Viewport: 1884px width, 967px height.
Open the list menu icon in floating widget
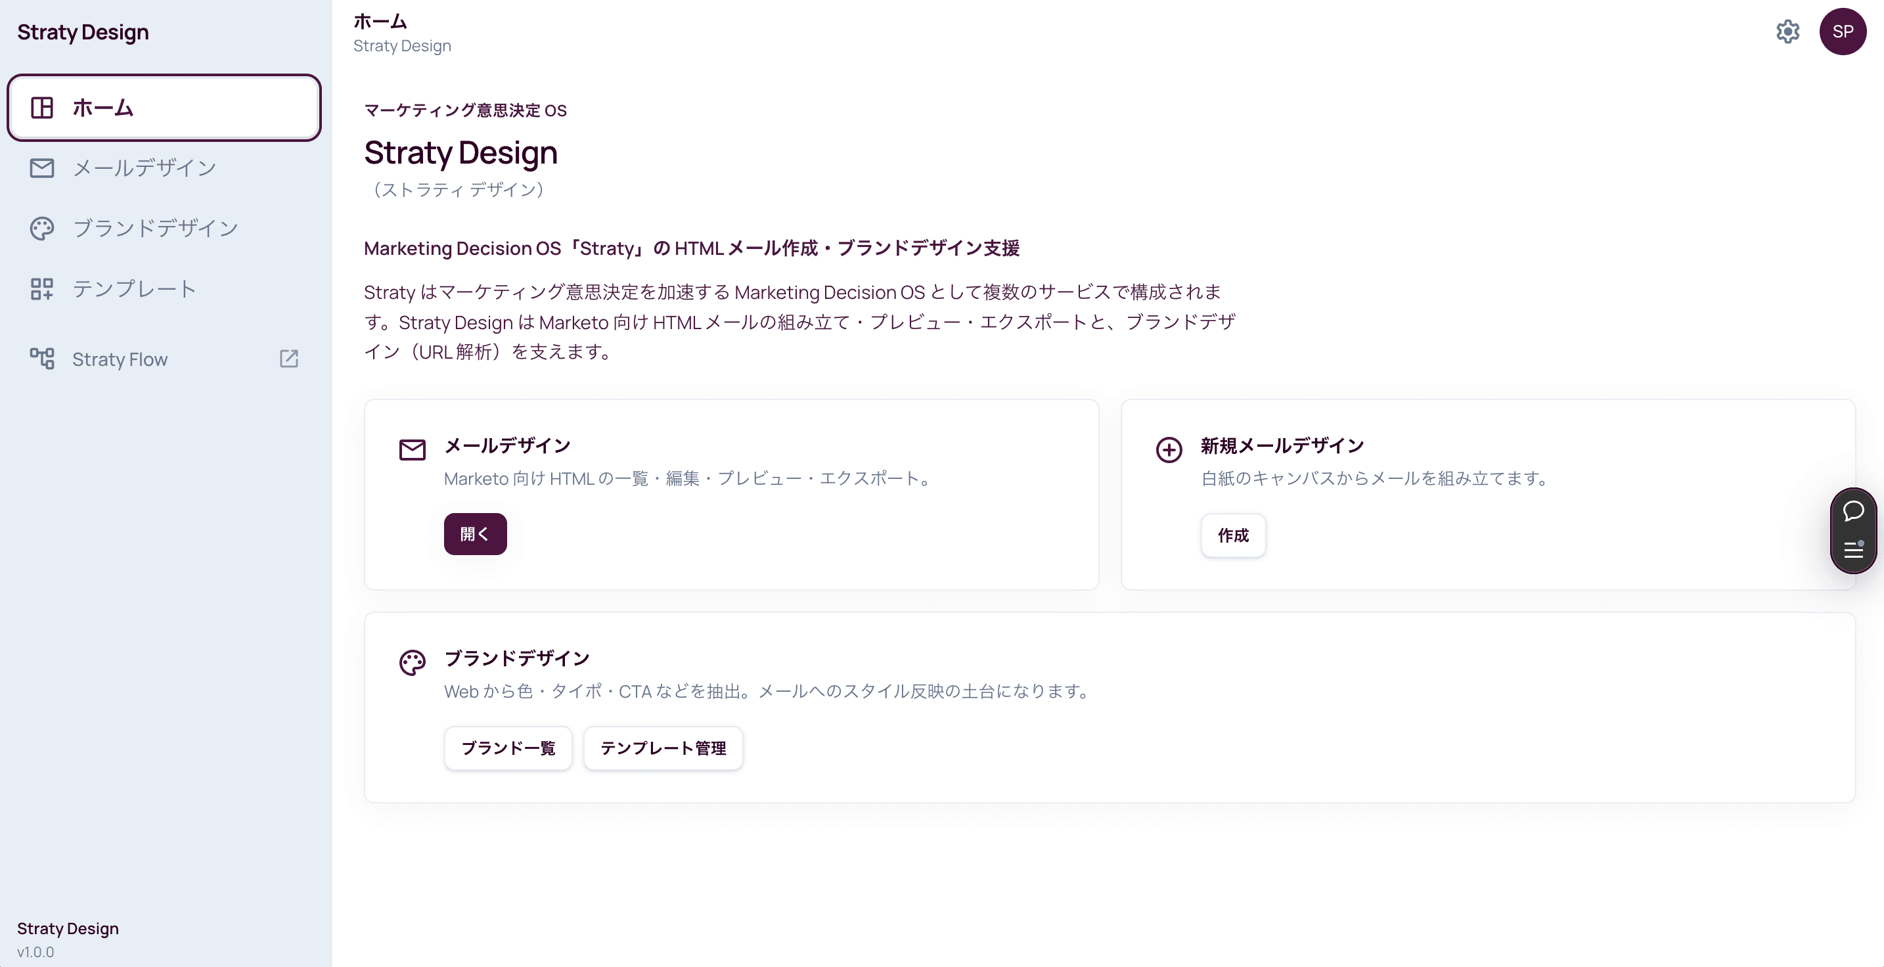[1853, 549]
